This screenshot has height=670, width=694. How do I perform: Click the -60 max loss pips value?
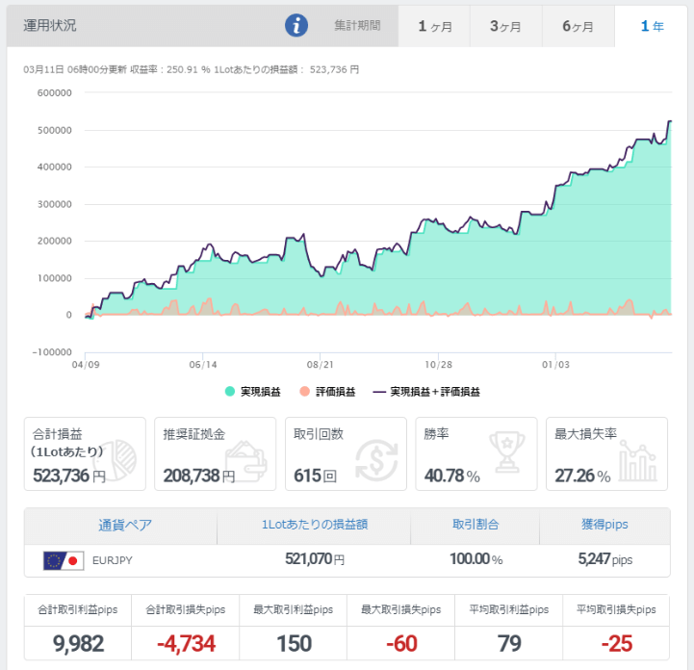[x=401, y=643]
